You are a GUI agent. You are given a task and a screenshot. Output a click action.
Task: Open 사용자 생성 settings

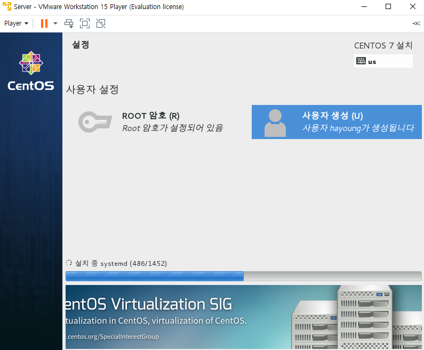click(x=337, y=122)
